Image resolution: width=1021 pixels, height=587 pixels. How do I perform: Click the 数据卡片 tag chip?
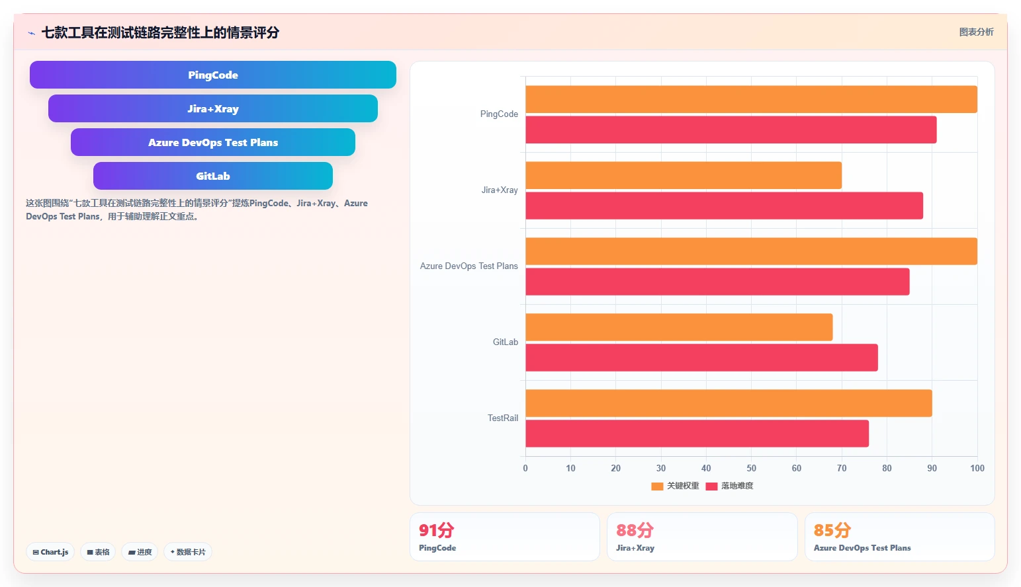188,552
